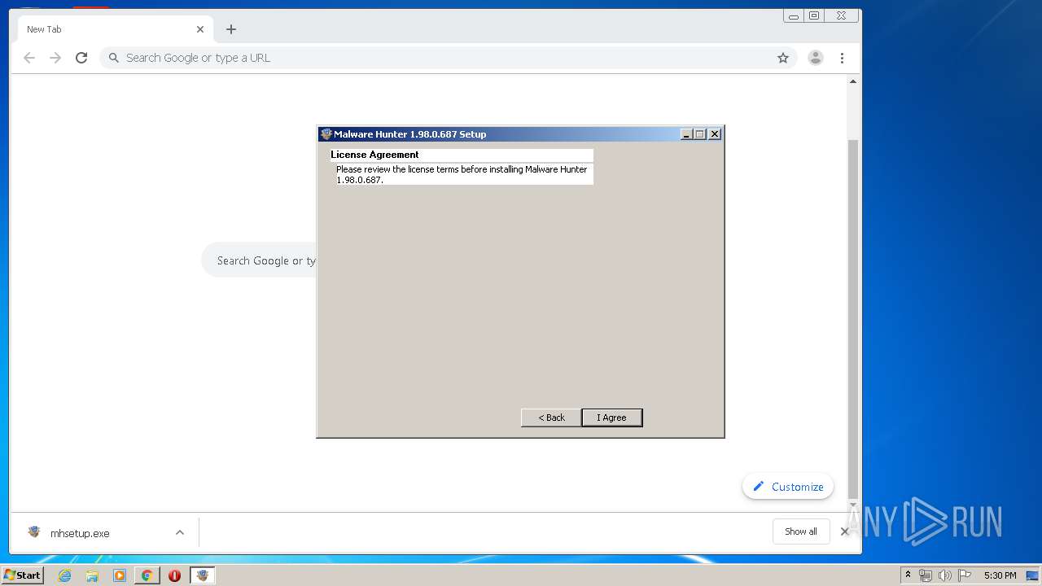Open the Opera icon in taskbar

(x=174, y=575)
